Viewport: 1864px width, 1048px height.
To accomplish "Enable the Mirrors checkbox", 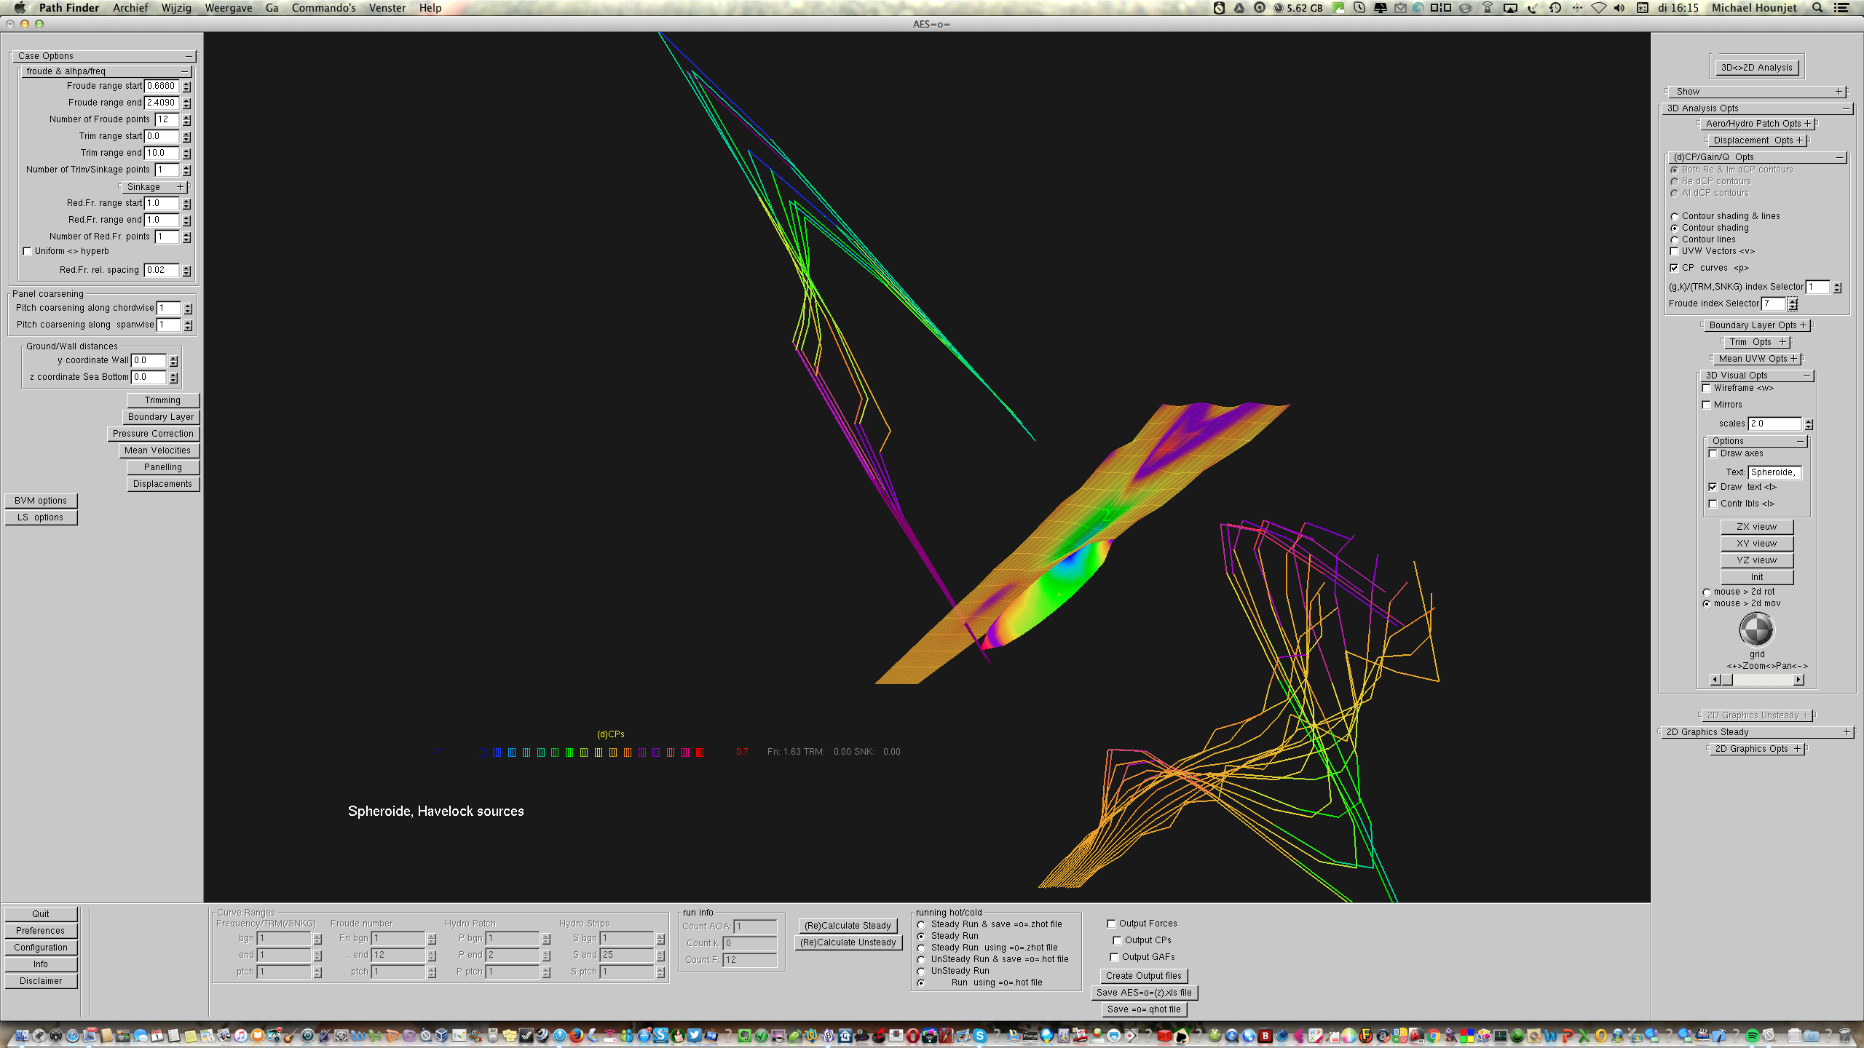I will point(1706,405).
